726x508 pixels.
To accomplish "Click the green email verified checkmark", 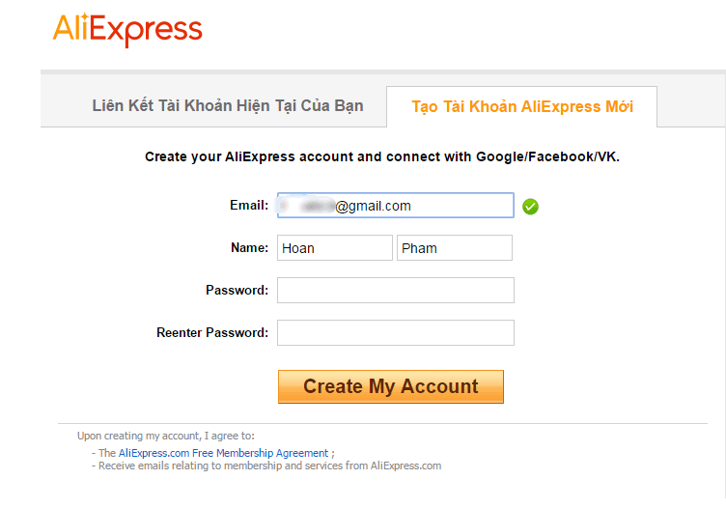I will (x=530, y=206).
